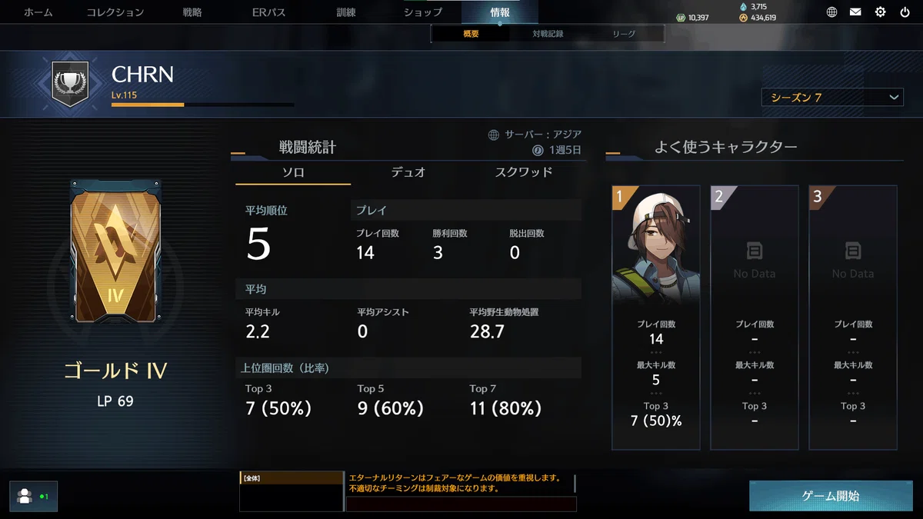Screen dimensions: 923x519
Task: Open the settings gear icon
Action: coord(880,12)
